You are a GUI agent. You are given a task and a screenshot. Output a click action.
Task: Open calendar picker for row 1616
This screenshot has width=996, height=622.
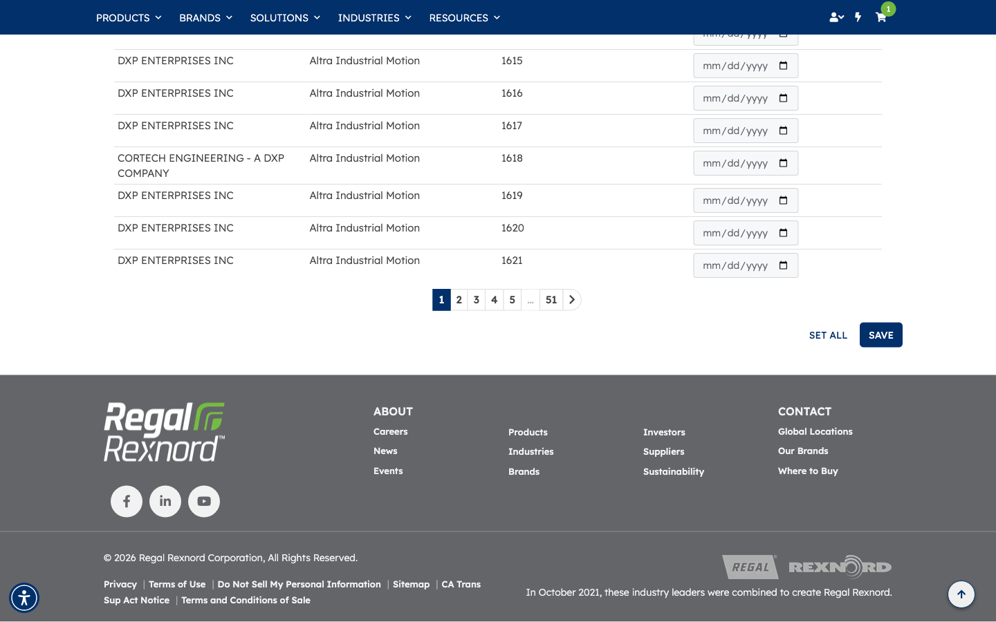pyautogui.click(x=784, y=98)
